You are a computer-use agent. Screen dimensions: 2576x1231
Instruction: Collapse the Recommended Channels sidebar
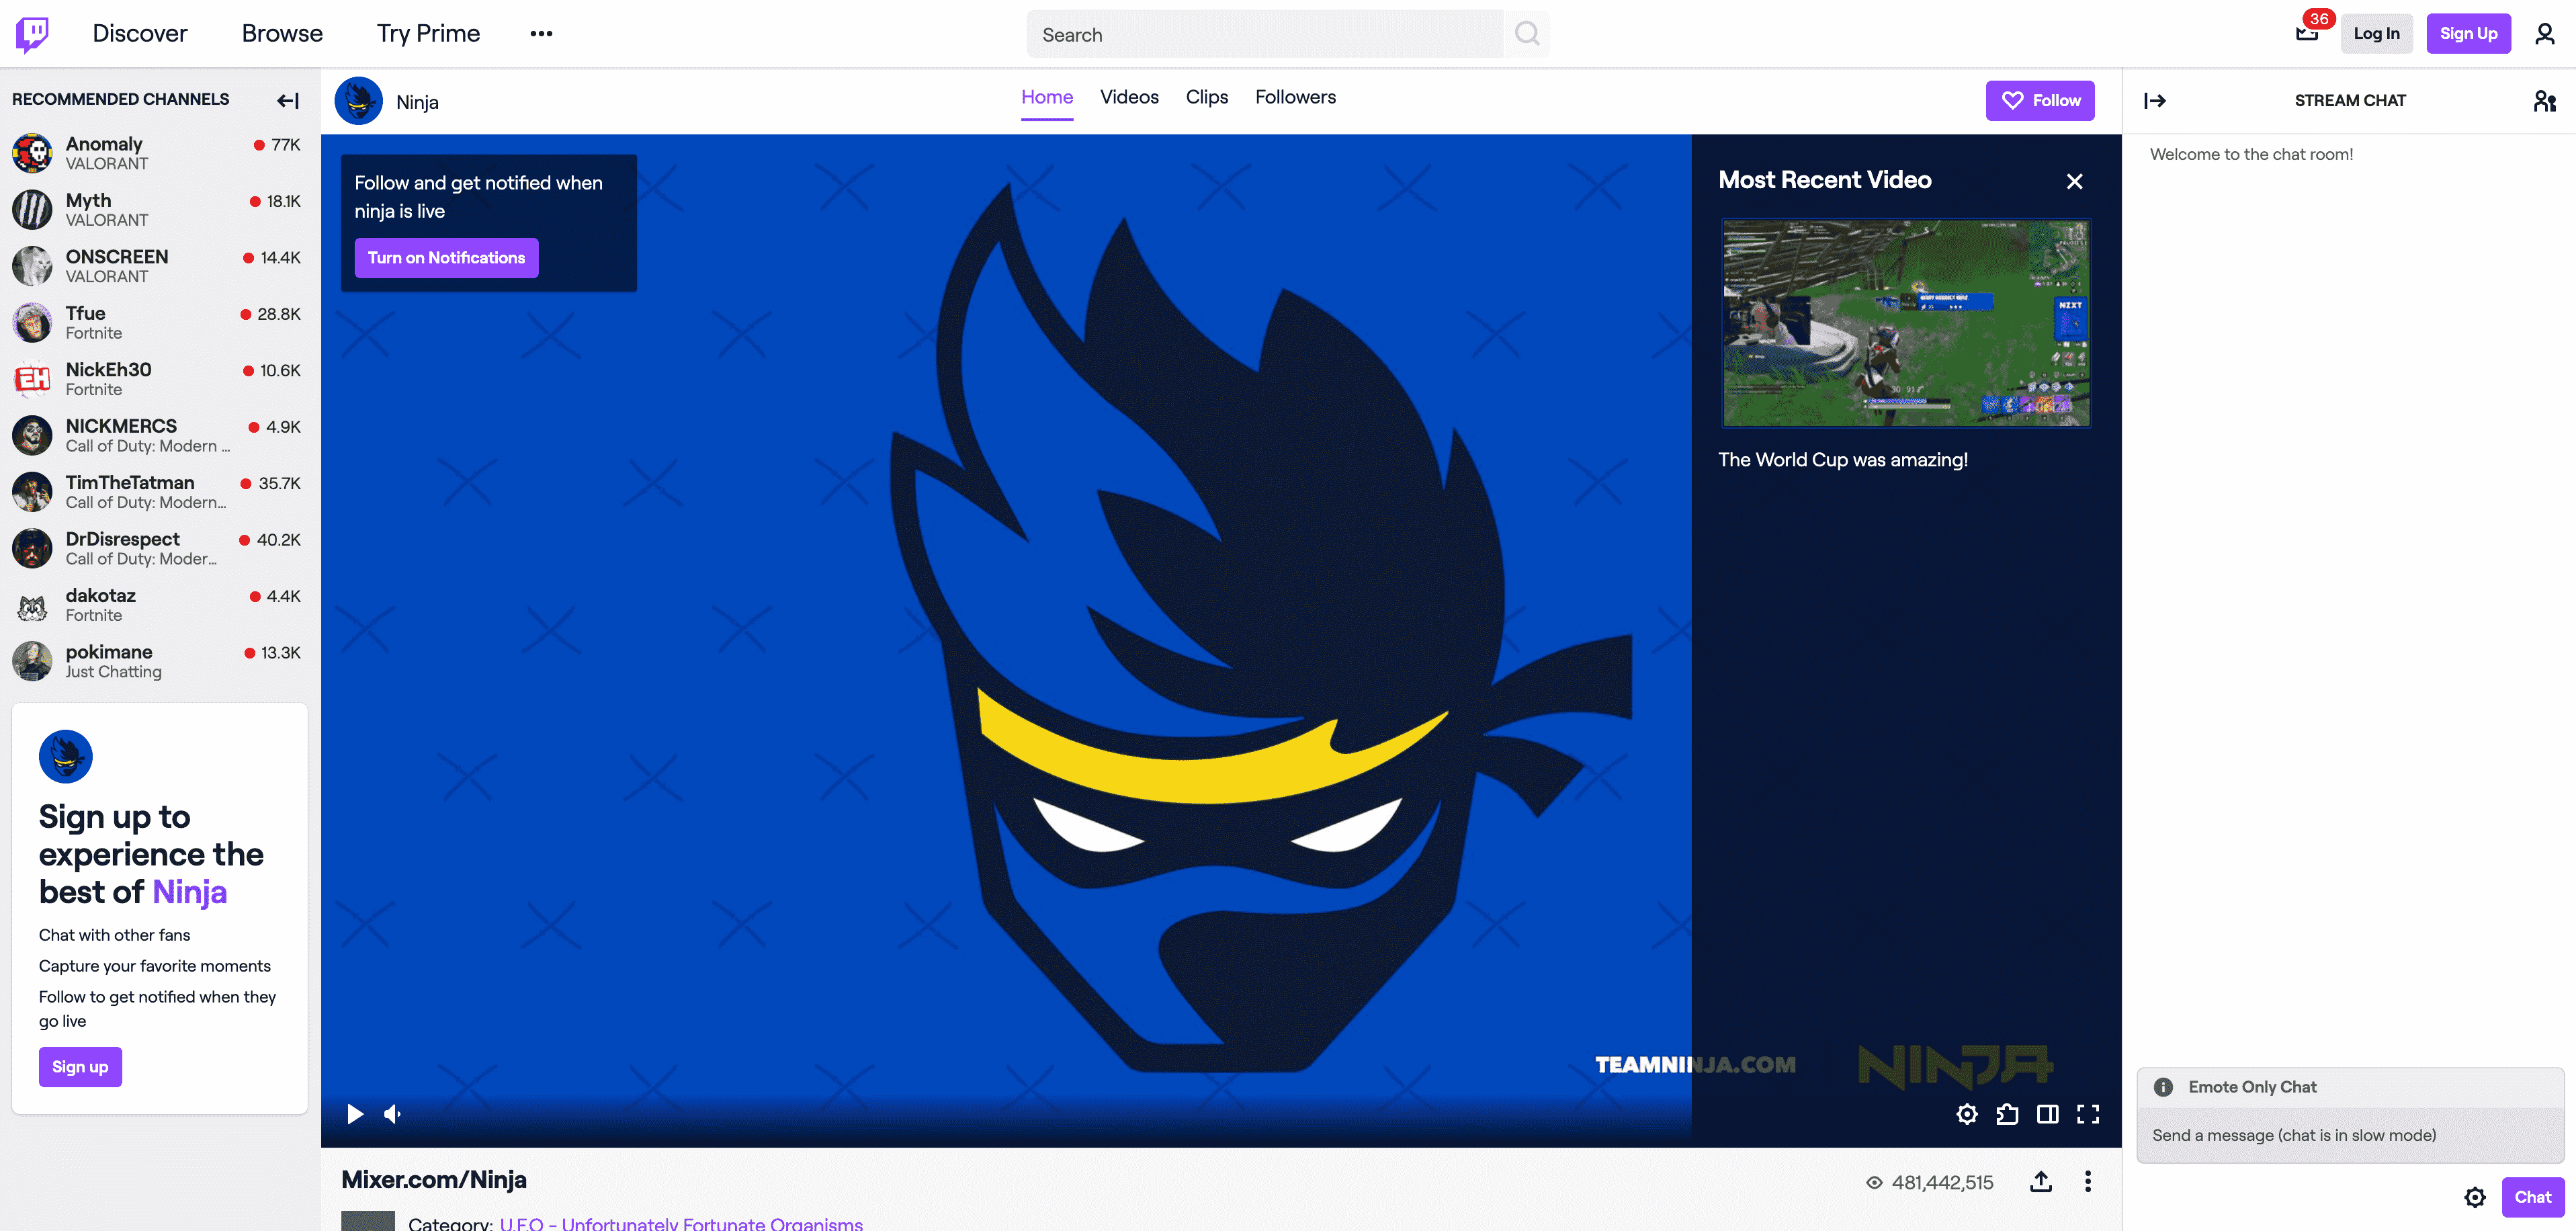point(288,100)
